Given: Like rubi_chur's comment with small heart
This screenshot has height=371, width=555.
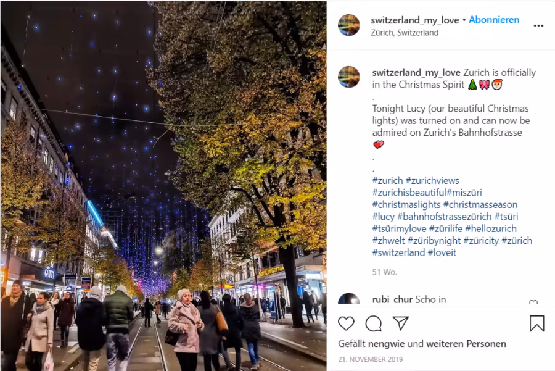Looking at the screenshot, I should (x=533, y=302).
